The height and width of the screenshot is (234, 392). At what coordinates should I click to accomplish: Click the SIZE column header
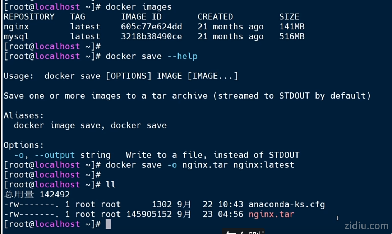coord(289,17)
